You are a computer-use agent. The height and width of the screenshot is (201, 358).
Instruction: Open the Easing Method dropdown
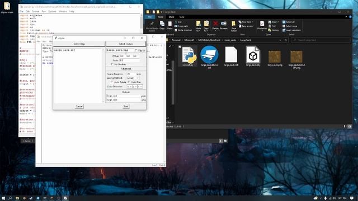(x=133, y=78)
